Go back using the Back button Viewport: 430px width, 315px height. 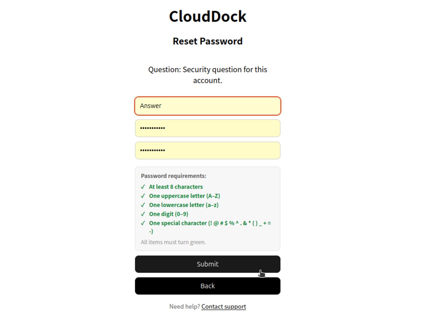coord(207,286)
